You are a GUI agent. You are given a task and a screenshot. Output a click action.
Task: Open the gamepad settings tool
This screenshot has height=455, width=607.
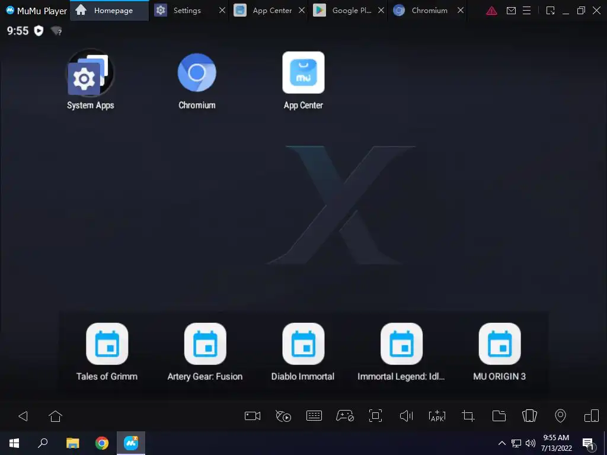[344, 416]
